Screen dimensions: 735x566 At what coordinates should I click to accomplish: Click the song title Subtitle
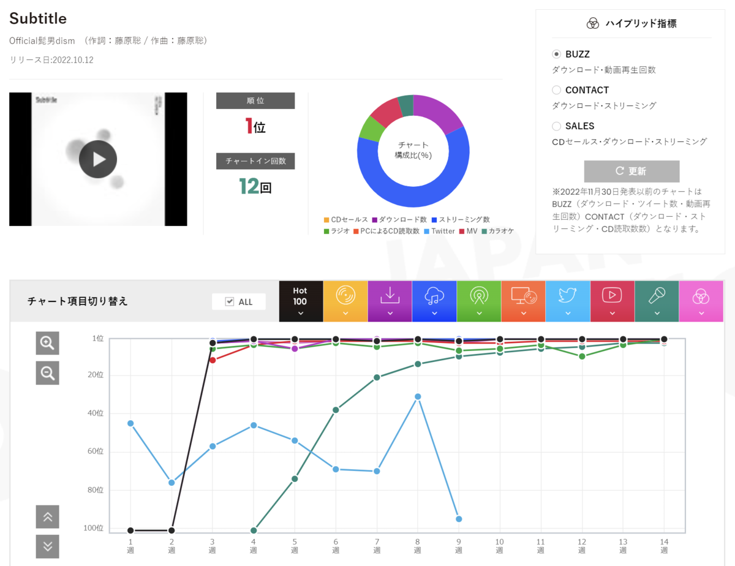(x=38, y=18)
